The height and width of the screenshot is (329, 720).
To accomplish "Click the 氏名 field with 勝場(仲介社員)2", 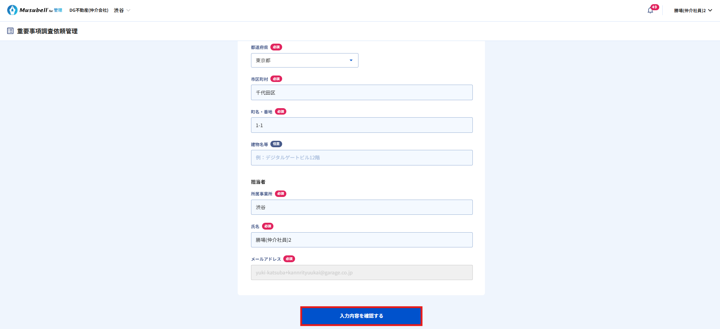I will 362,240.
